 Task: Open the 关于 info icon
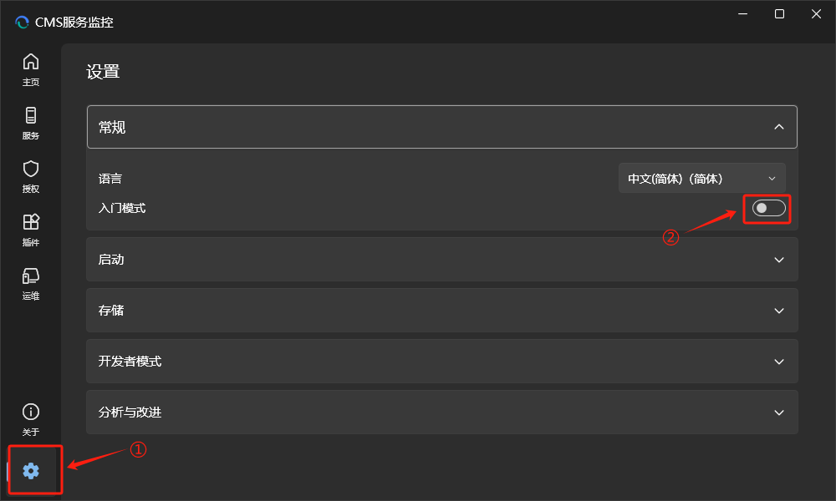[x=31, y=412]
